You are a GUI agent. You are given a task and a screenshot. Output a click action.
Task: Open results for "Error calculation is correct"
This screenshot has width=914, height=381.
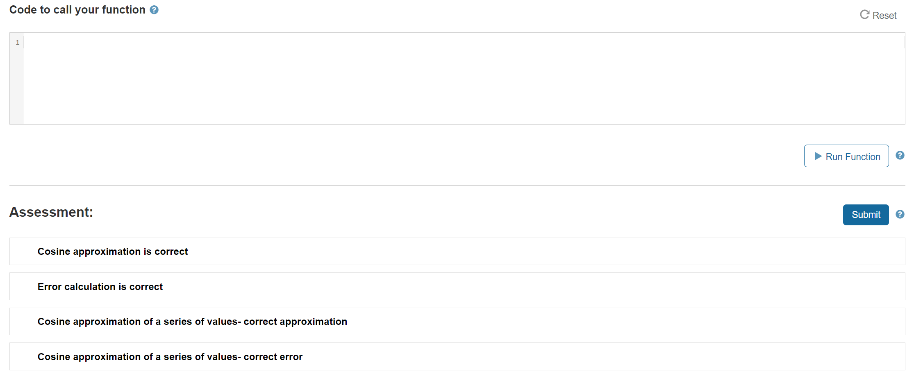[x=100, y=286]
